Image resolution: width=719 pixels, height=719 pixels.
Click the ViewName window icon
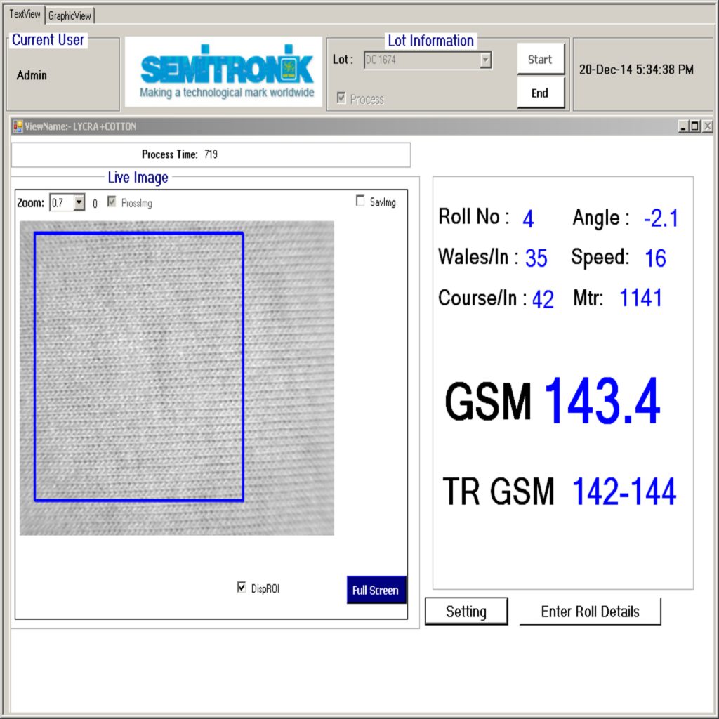18,126
